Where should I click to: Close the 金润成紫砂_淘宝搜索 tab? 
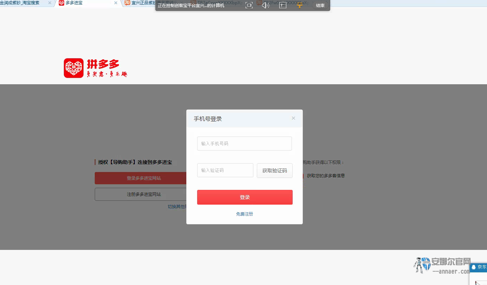[49, 3]
